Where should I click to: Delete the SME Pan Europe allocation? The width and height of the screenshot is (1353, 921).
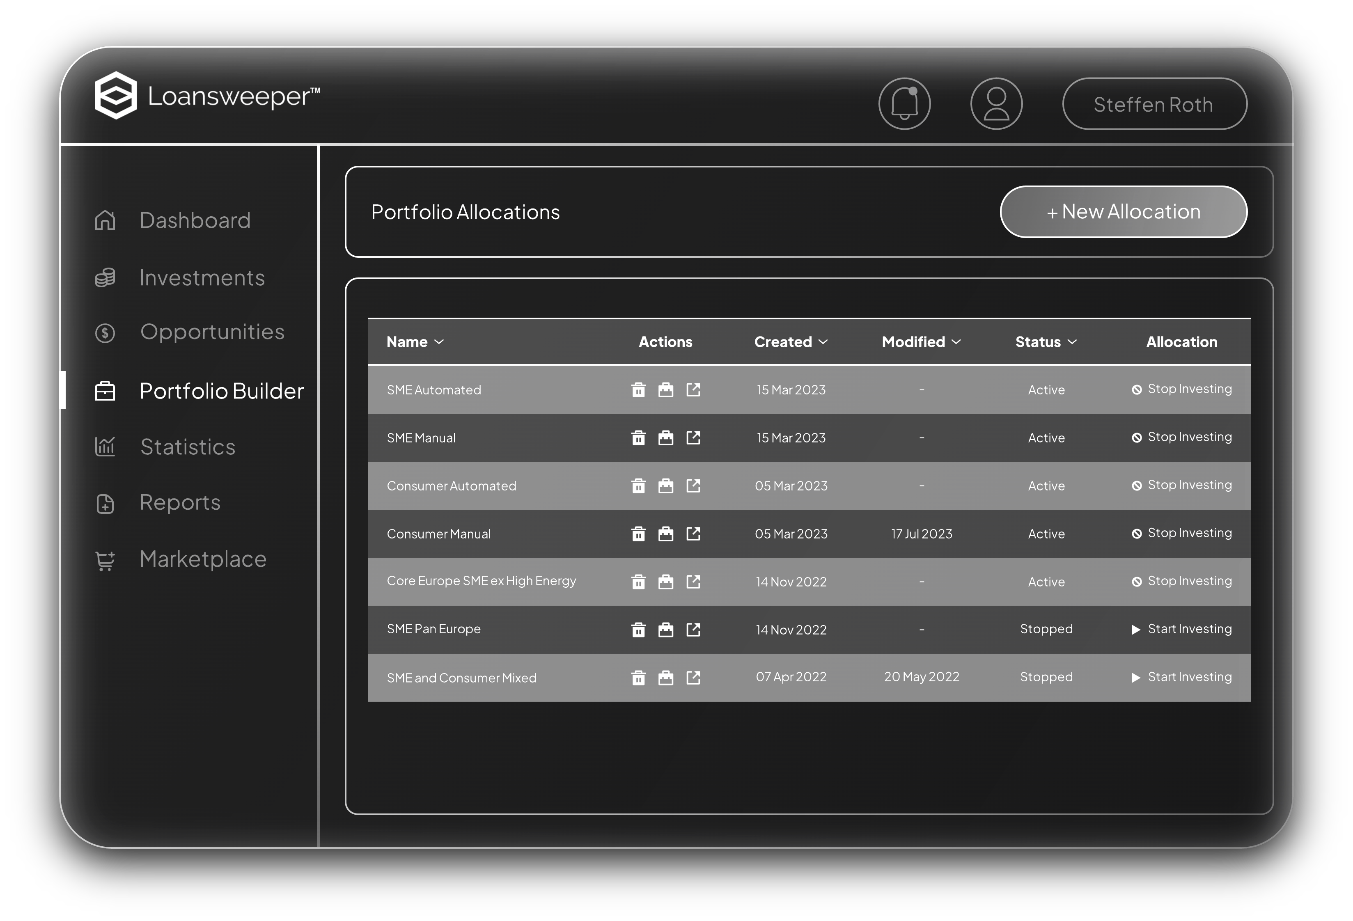point(639,629)
